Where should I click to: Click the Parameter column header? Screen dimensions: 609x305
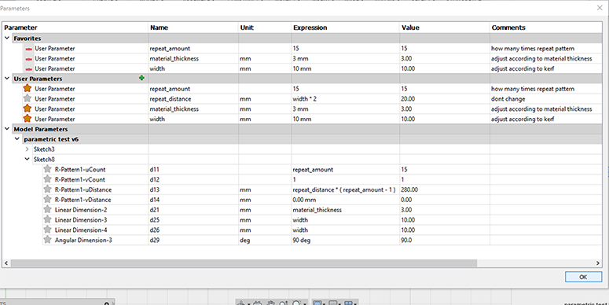click(75, 28)
